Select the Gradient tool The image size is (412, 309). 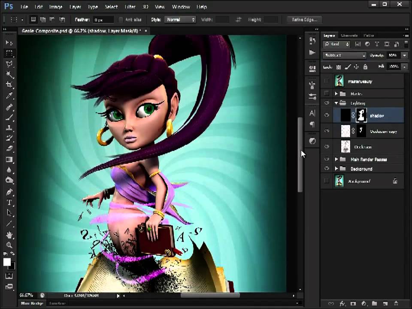(9, 160)
